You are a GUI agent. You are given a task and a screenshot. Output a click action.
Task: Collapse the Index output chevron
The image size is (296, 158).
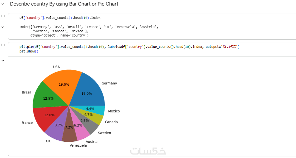click(3, 27)
